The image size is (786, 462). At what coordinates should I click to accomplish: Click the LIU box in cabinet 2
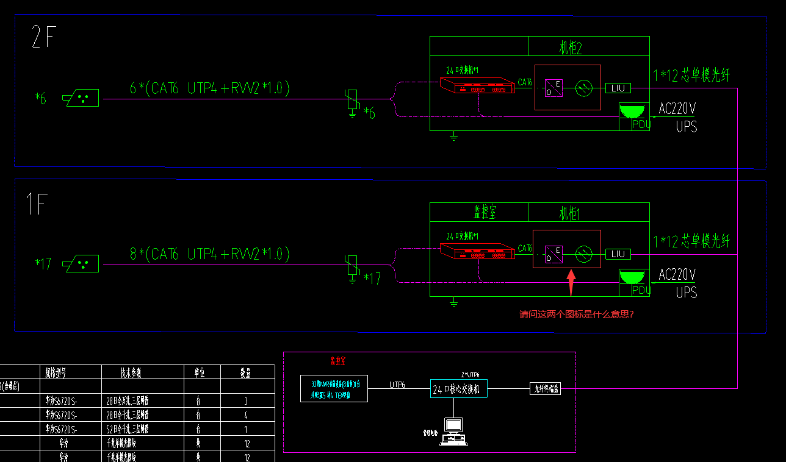[x=618, y=88]
